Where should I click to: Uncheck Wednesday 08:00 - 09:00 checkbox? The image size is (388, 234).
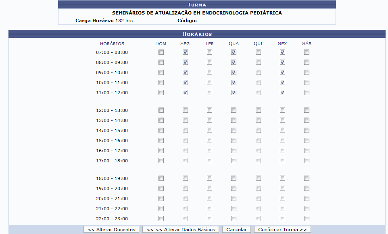(234, 62)
